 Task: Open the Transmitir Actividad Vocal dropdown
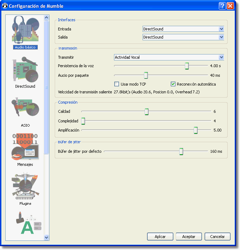coord(169,57)
